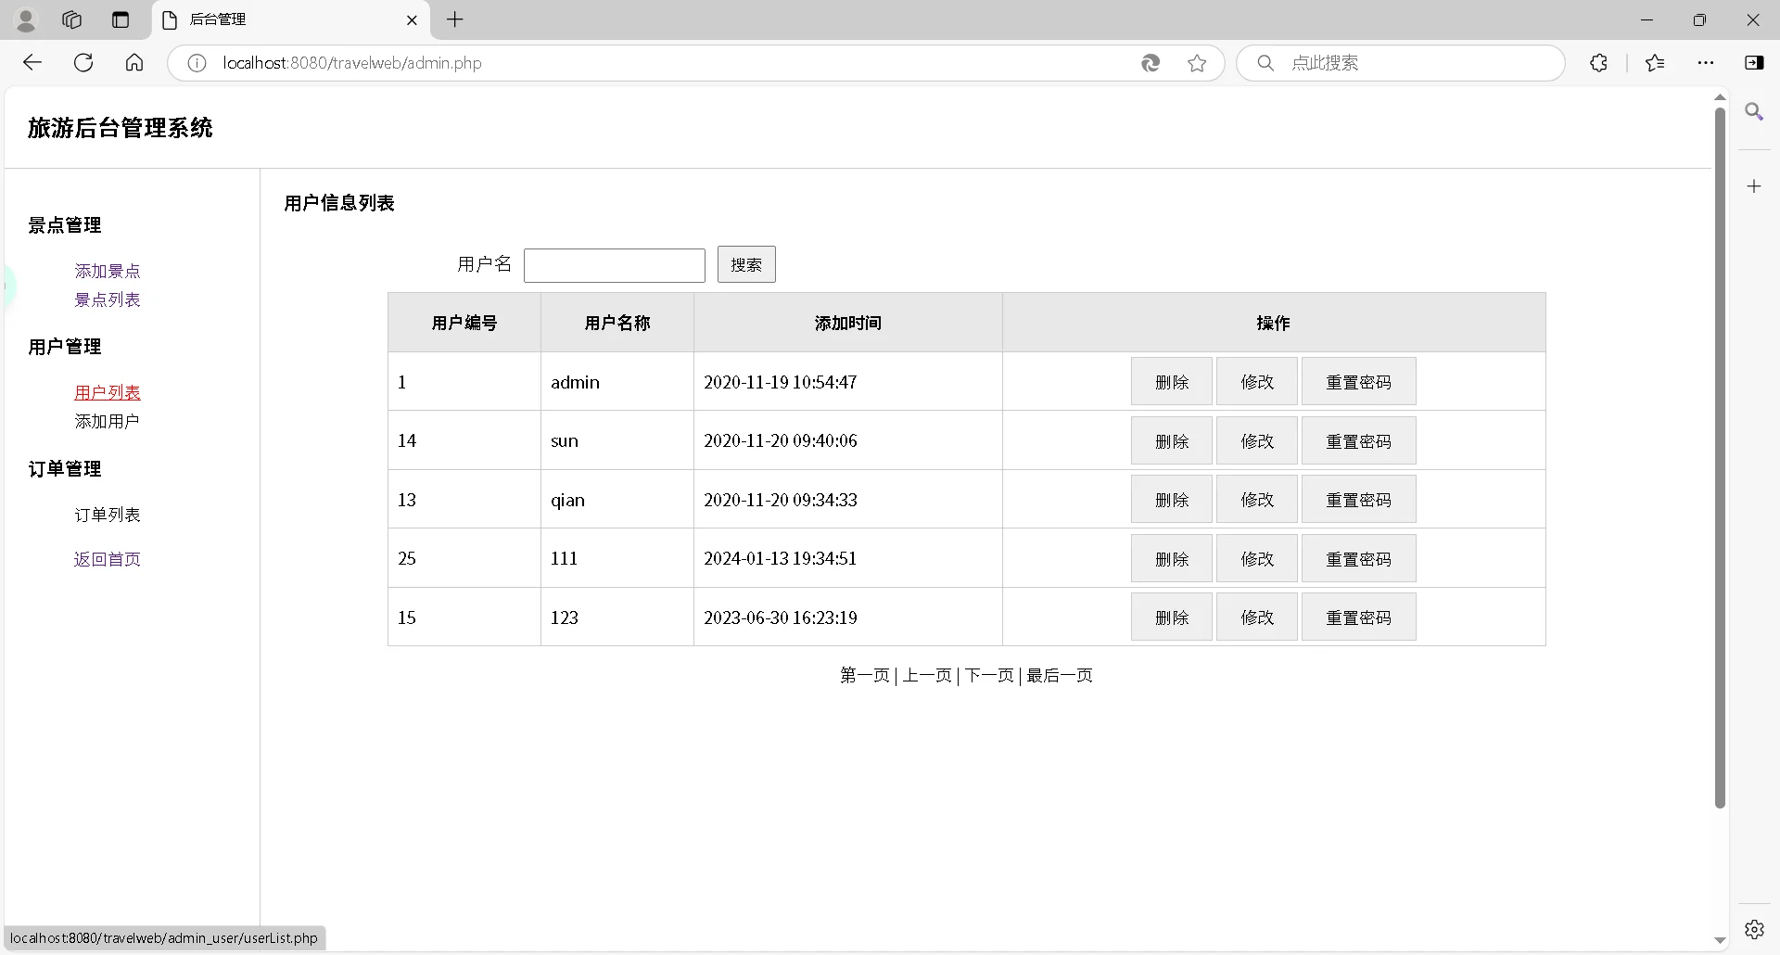Click the browser back navigation arrow
The width and height of the screenshot is (1780, 955).
click(x=33, y=62)
